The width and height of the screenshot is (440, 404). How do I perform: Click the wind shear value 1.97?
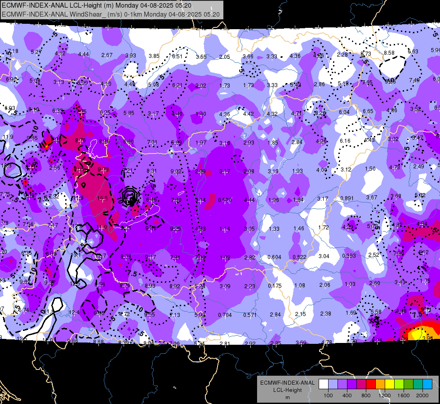(x=201, y=143)
